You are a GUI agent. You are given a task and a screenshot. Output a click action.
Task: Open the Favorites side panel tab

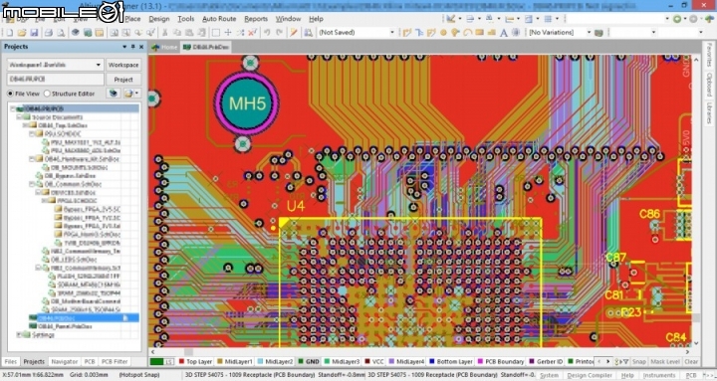point(709,55)
